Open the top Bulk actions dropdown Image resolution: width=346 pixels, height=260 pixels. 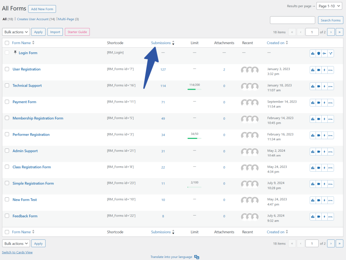pyautogui.click(x=16, y=32)
